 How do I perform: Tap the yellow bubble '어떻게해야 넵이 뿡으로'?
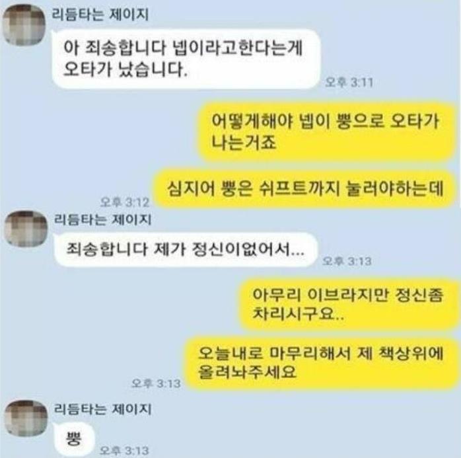point(327,132)
